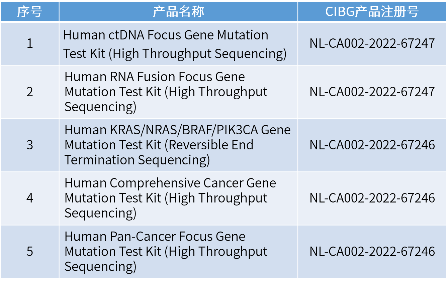Select registration number in row 3
This screenshot has width=448, height=282.
[372, 145]
